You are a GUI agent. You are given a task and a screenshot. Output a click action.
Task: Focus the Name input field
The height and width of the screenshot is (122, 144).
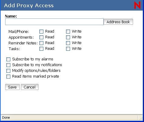[x=54, y=22]
